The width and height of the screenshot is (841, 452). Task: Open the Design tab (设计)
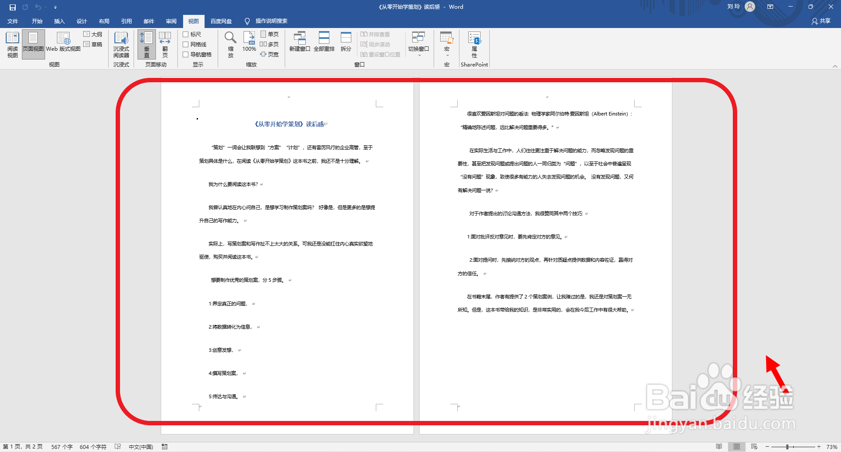[81, 21]
